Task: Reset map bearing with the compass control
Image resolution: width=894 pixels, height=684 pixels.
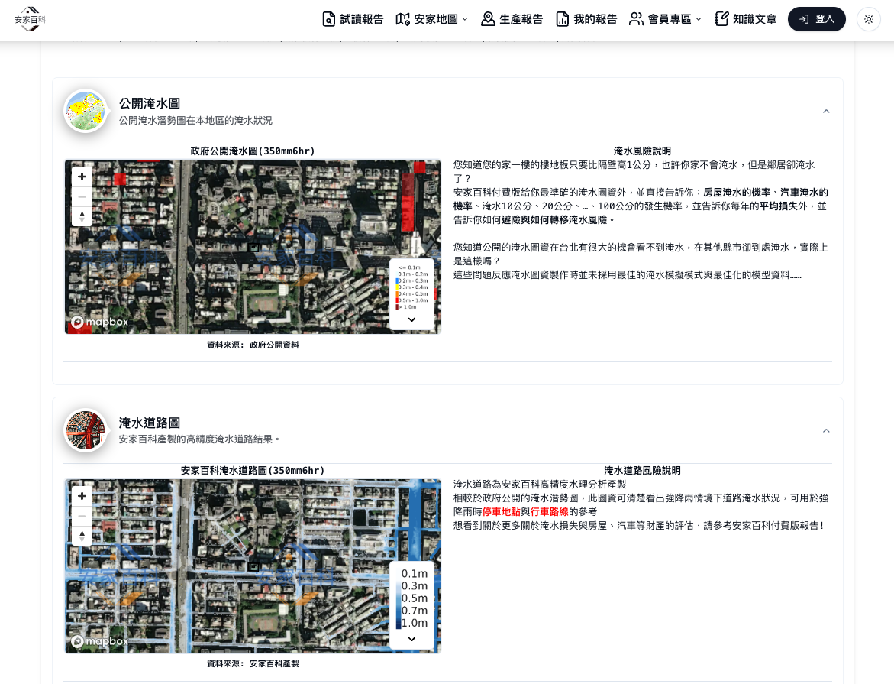Action: (82, 216)
